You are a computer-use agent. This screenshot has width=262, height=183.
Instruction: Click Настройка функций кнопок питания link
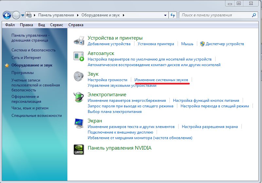point(206,101)
